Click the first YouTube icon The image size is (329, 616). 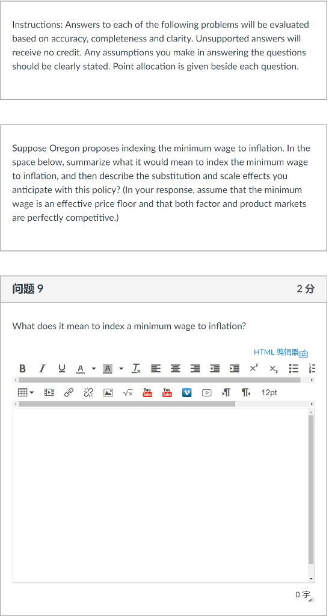[x=147, y=392]
